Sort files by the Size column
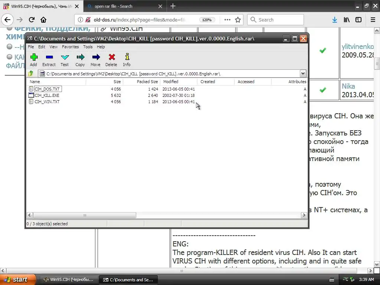The width and height of the screenshot is (380, 285). click(x=104, y=82)
